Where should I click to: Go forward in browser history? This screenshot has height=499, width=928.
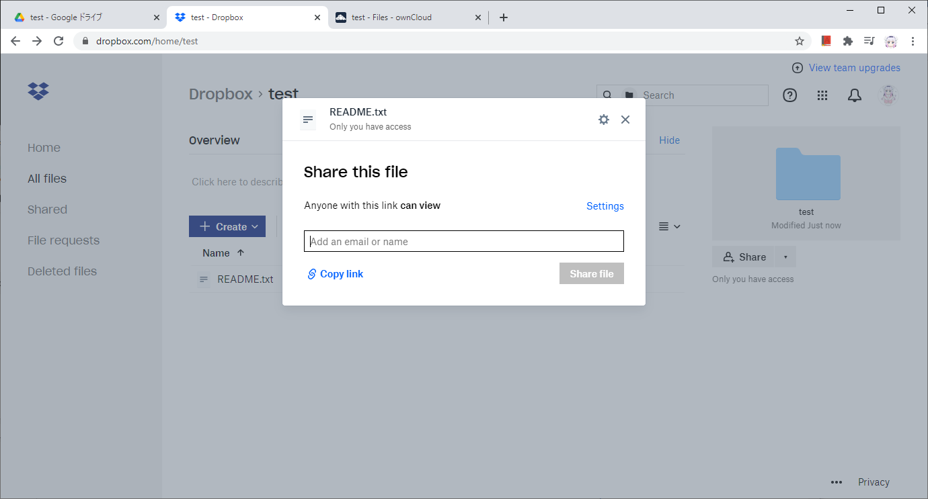[x=37, y=41]
